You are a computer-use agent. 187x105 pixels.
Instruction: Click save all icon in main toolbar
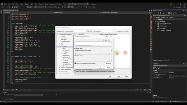[17, 7]
